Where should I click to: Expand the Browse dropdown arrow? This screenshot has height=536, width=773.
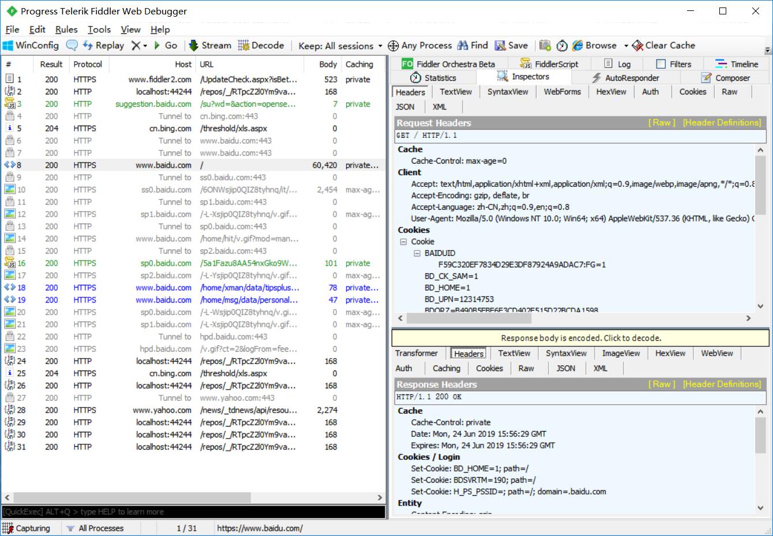(626, 46)
